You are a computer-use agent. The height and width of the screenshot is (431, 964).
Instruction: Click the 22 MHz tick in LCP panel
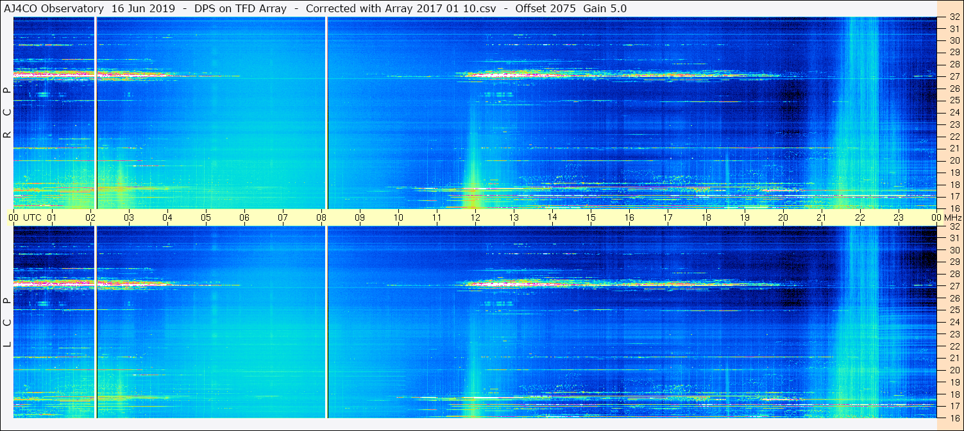pos(954,346)
